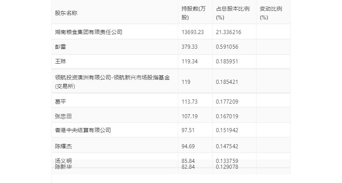This screenshot has width=342, height=183.
Task: Select the shareholder name 葛平
Action: coord(60,101)
